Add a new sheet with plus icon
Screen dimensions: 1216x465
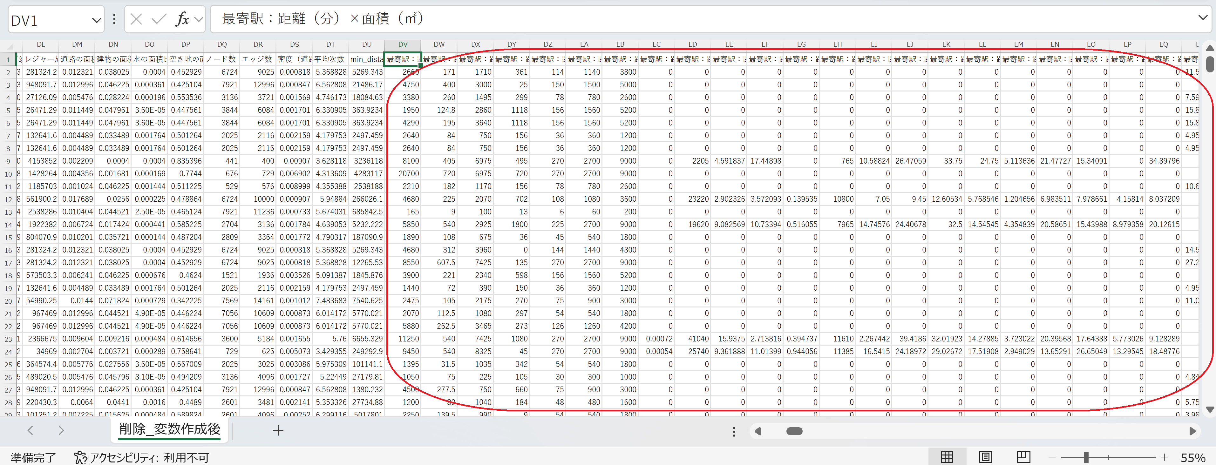coord(278,431)
